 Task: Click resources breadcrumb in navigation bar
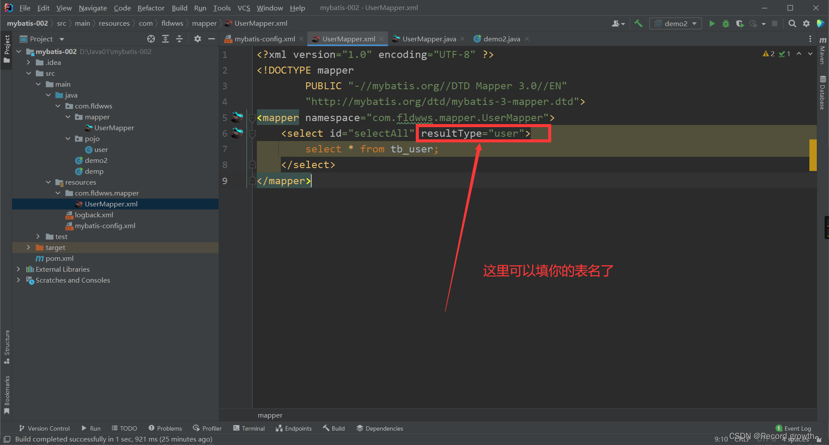click(x=114, y=24)
